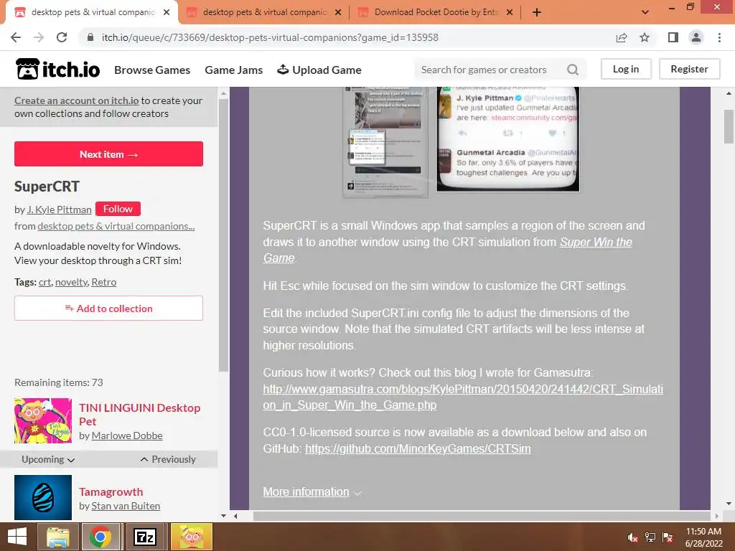Close the second desktop pets tab

tap(338, 12)
